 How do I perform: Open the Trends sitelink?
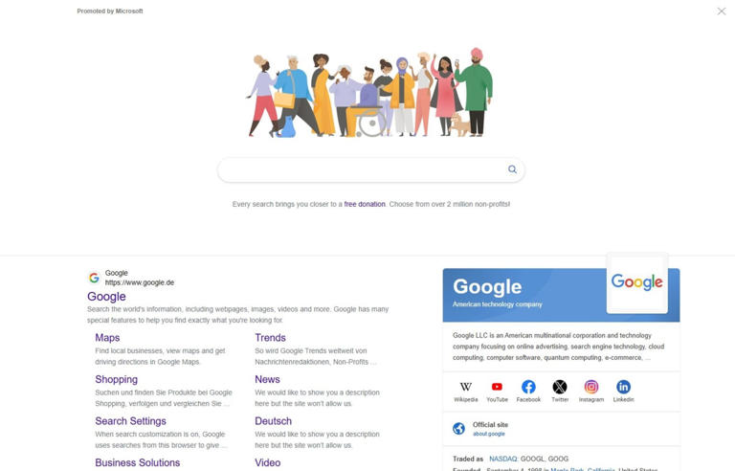270,338
